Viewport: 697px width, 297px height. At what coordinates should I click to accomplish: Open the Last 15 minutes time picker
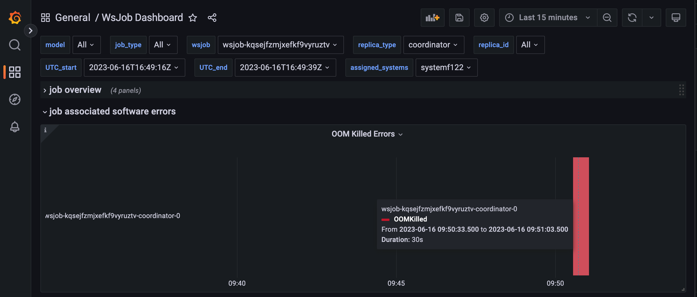548,18
